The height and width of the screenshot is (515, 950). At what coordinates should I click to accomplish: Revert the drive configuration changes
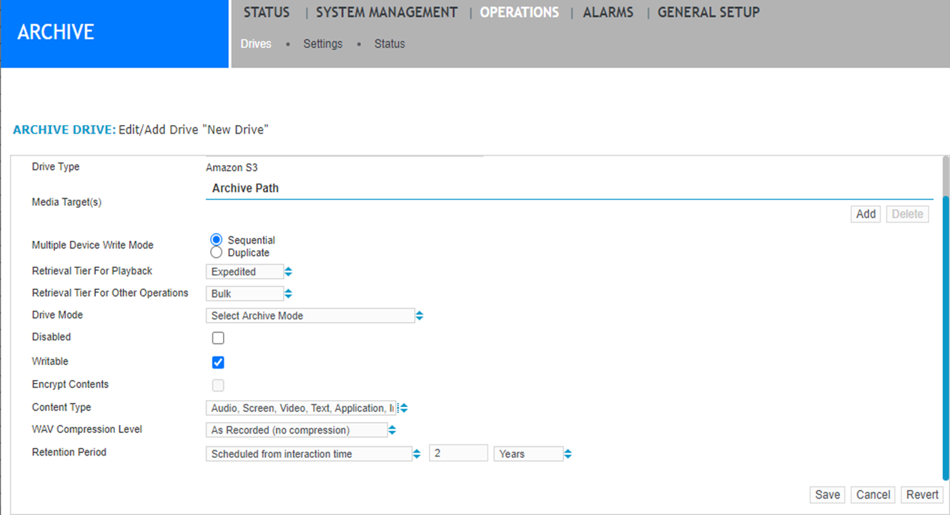coord(921,494)
